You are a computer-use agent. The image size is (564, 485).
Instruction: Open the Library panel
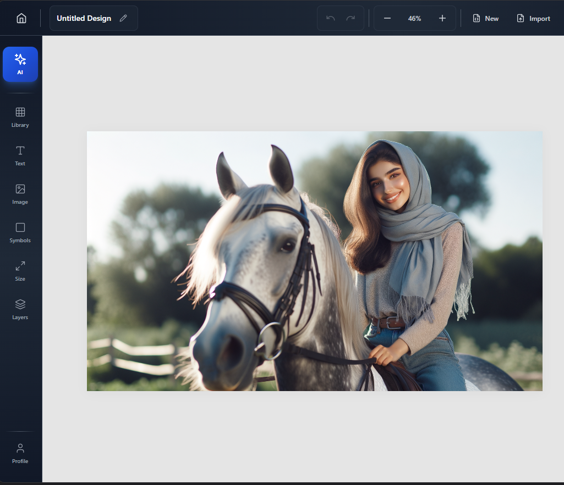(x=20, y=117)
